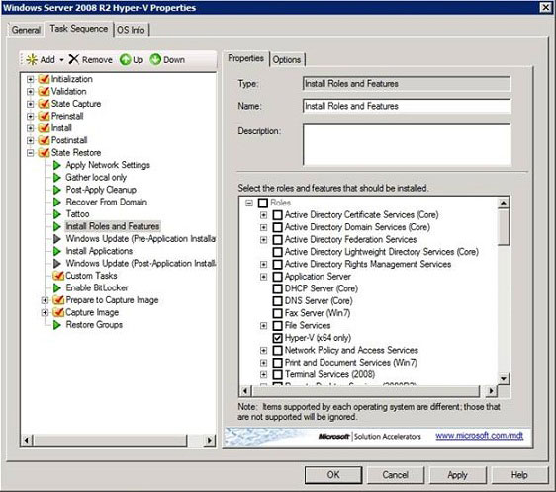Click the Prepare to Capture Image folder icon
The height and width of the screenshot is (492, 556).
tap(57, 300)
